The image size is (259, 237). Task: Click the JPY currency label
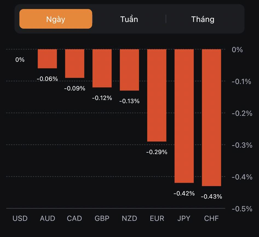coord(184,218)
